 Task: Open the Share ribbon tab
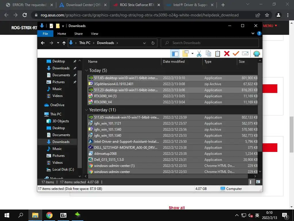(x=78, y=34)
